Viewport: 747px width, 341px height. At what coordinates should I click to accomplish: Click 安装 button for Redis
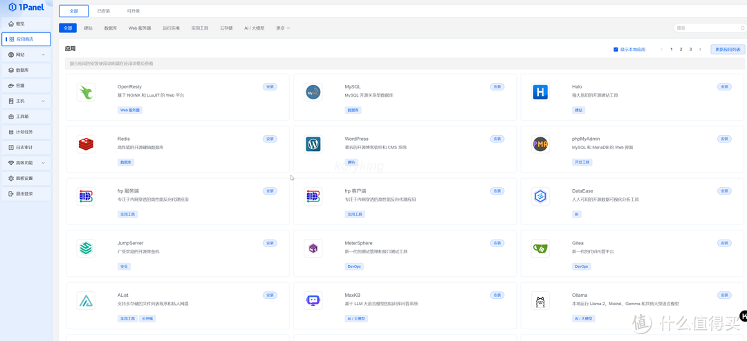[x=270, y=139]
